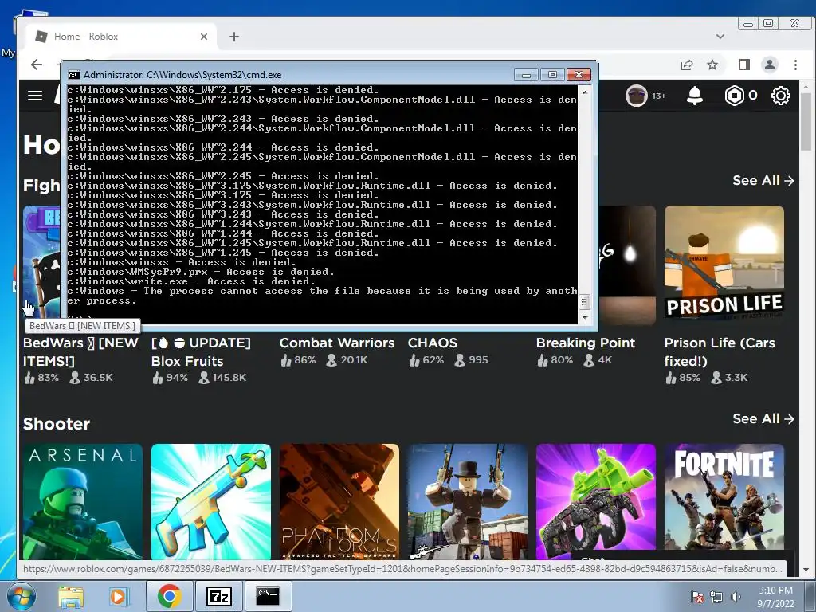Open the Robux balance icon

point(734,96)
